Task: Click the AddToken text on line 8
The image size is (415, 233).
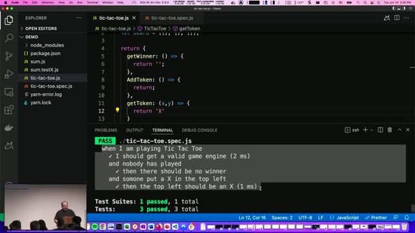Action: (x=140, y=80)
